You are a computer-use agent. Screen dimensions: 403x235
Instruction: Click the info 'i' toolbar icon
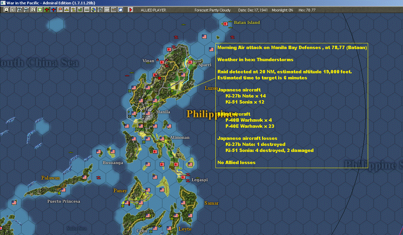pyautogui.click(x=33, y=10)
